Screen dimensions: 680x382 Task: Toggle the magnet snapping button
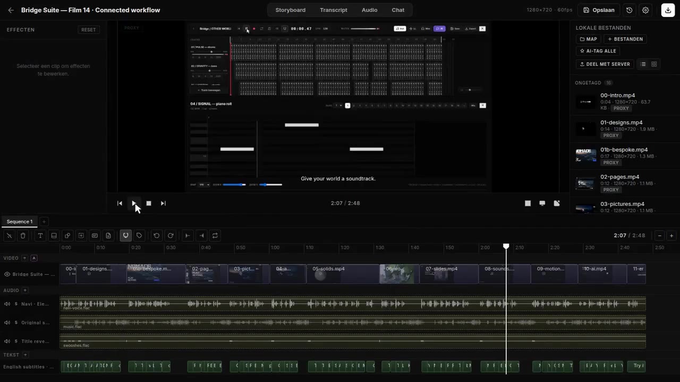pos(125,236)
